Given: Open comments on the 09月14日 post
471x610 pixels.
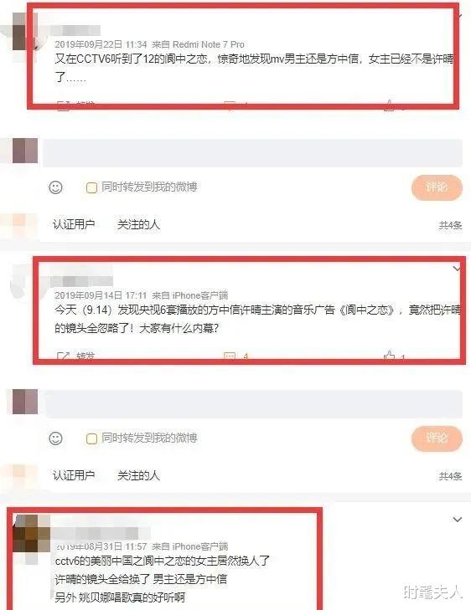Looking at the screenshot, I should click(235, 356).
